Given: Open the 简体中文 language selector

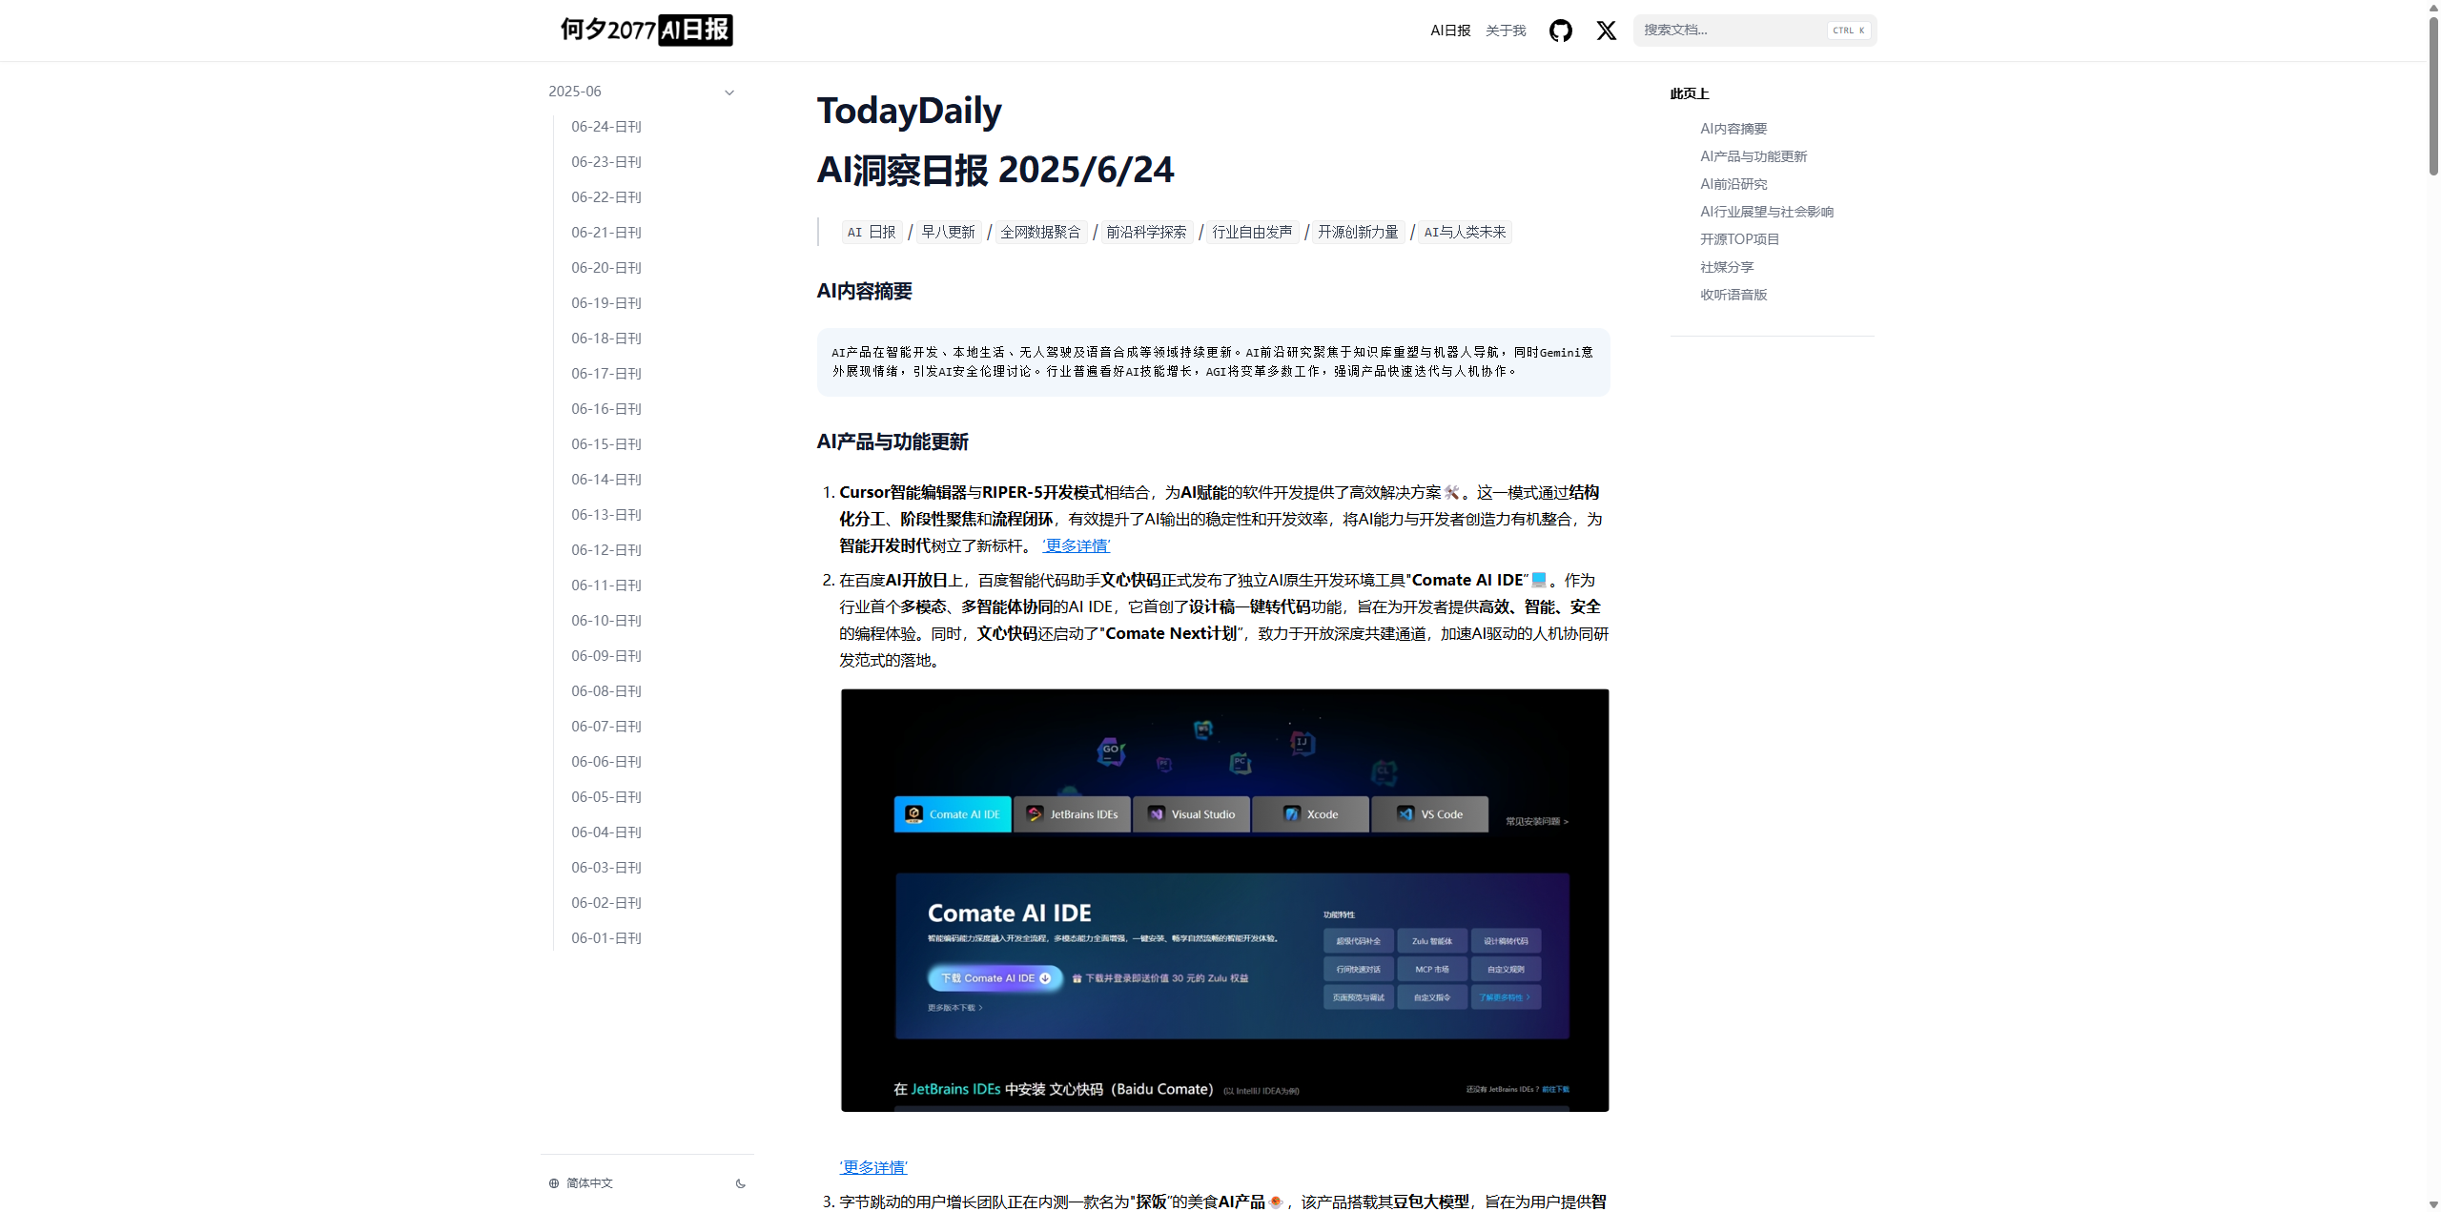Looking at the screenshot, I should [588, 1182].
